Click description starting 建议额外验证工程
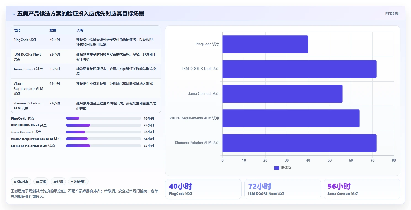Image resolution: width=411 pixels, height=210 pixels. click(116, 106)
